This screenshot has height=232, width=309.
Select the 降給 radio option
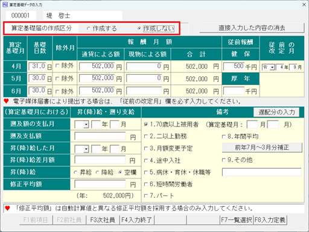point(97,172)
